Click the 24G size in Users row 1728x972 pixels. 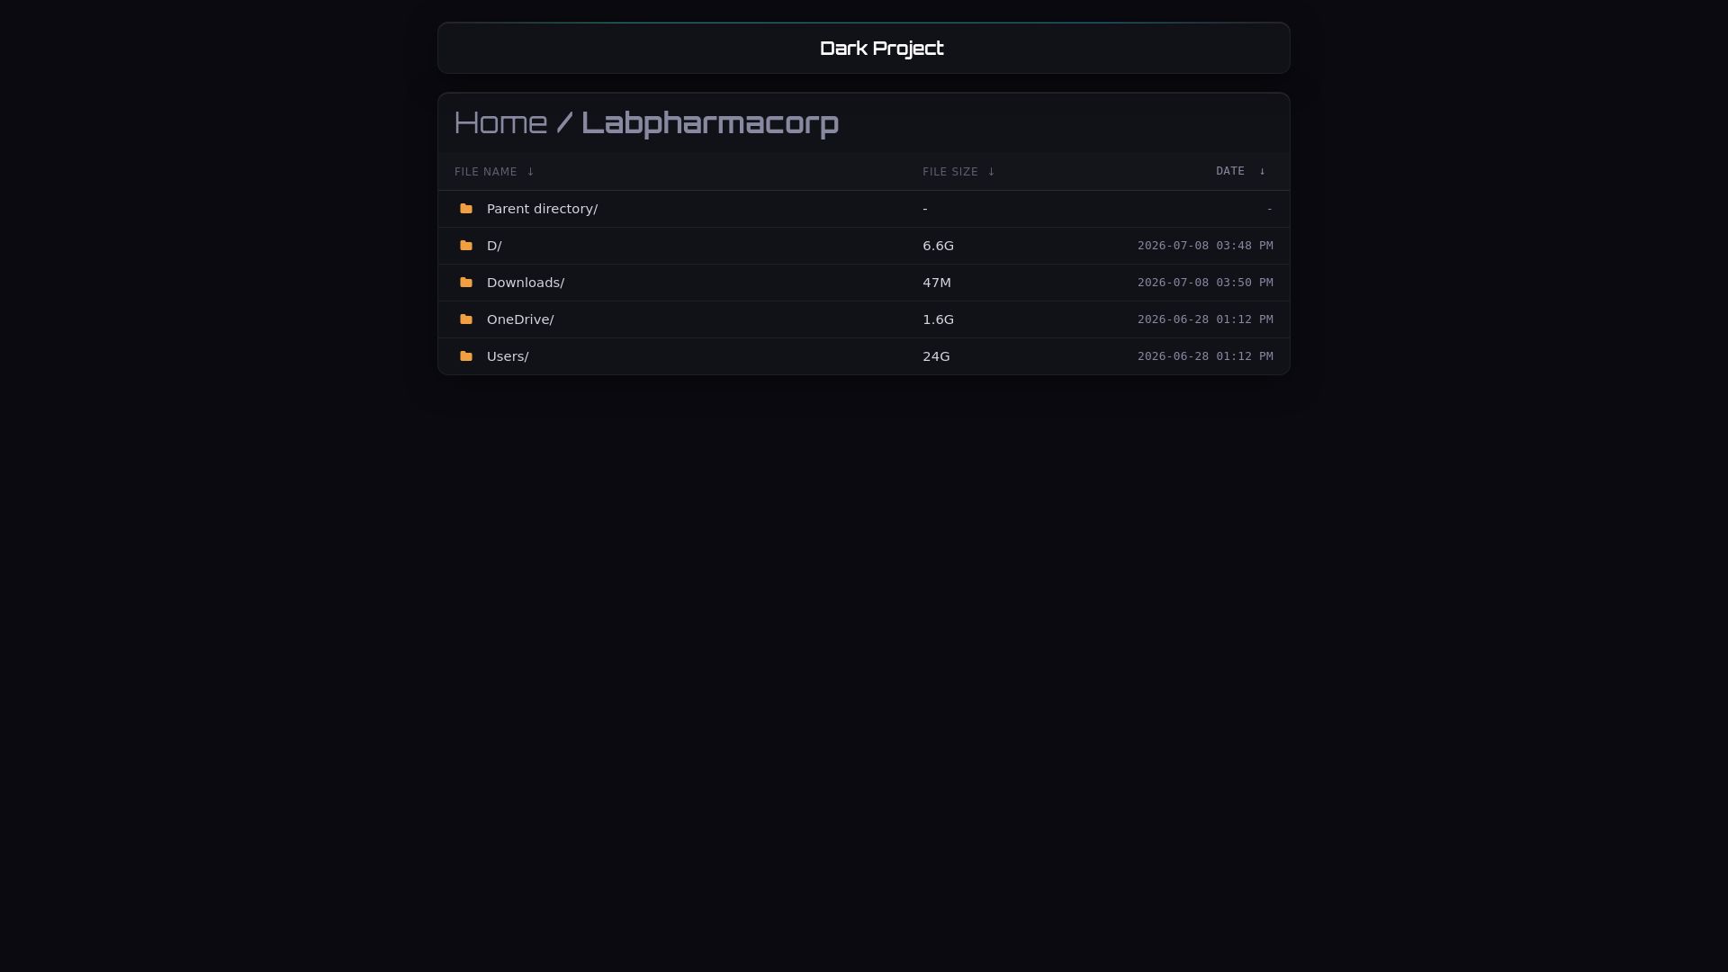(x=936, y=356)
